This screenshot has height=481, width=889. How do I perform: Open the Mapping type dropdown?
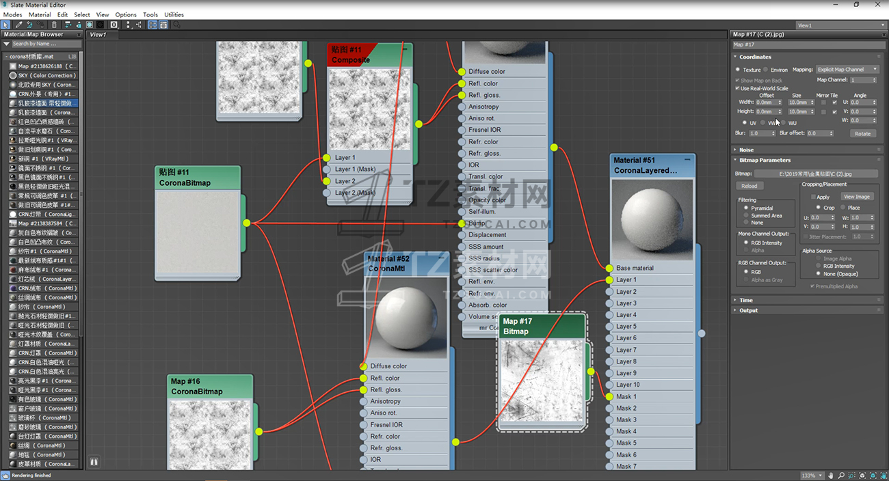[848, 70]
